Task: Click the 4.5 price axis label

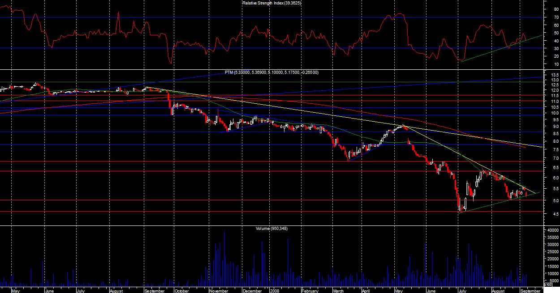Action: coord(556,214)
